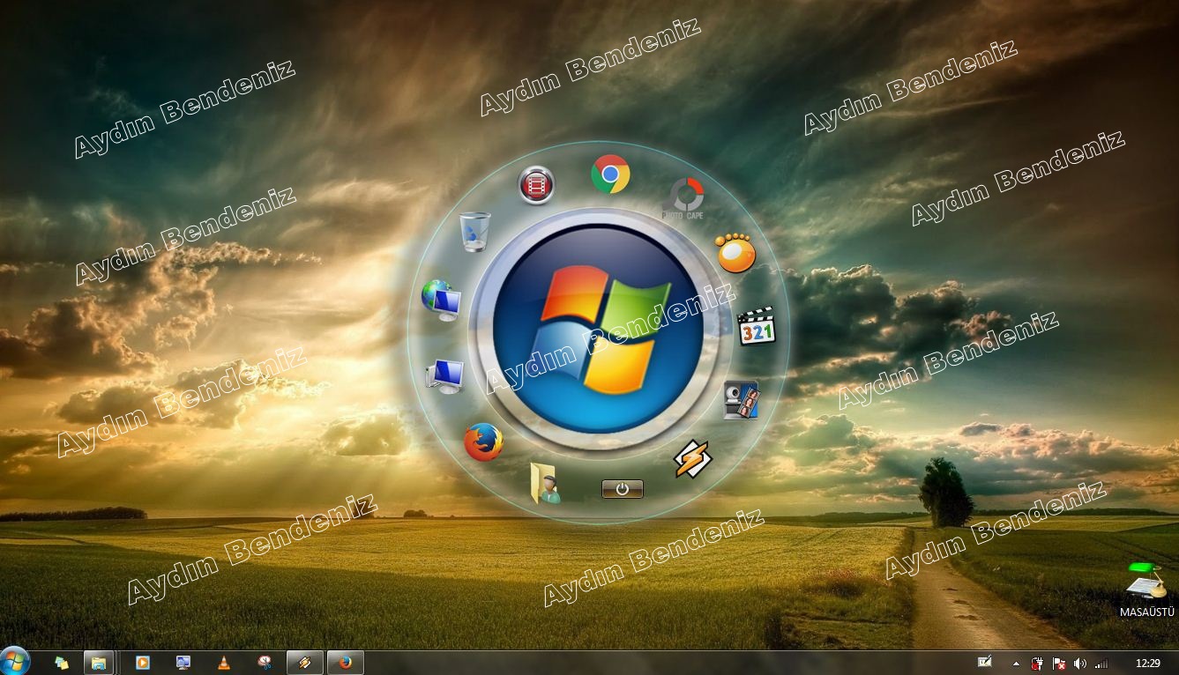This screenshot has width=1179, height=675.
Task: Launch VLC media player from taskbar
Action: 224,663
